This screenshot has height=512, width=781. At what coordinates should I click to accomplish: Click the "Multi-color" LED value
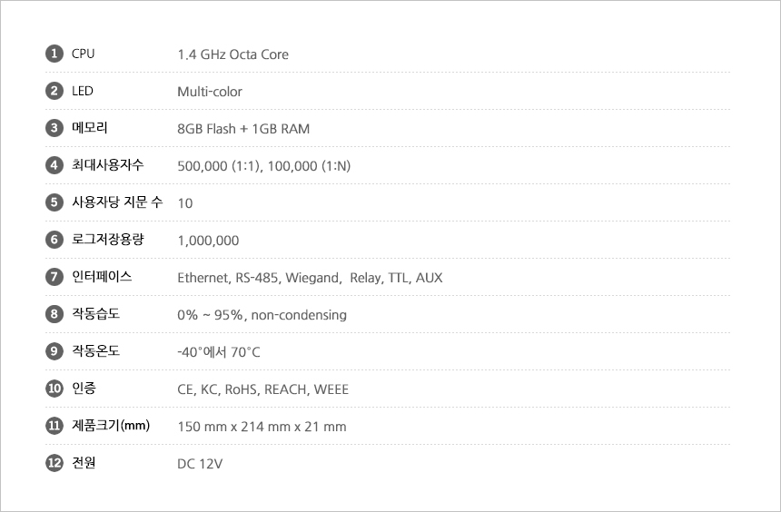210,92
